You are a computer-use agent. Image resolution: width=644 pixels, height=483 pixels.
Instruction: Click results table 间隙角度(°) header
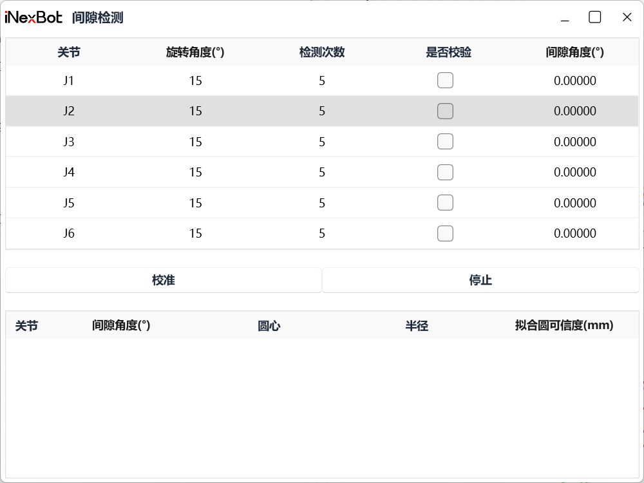point(121,326)
